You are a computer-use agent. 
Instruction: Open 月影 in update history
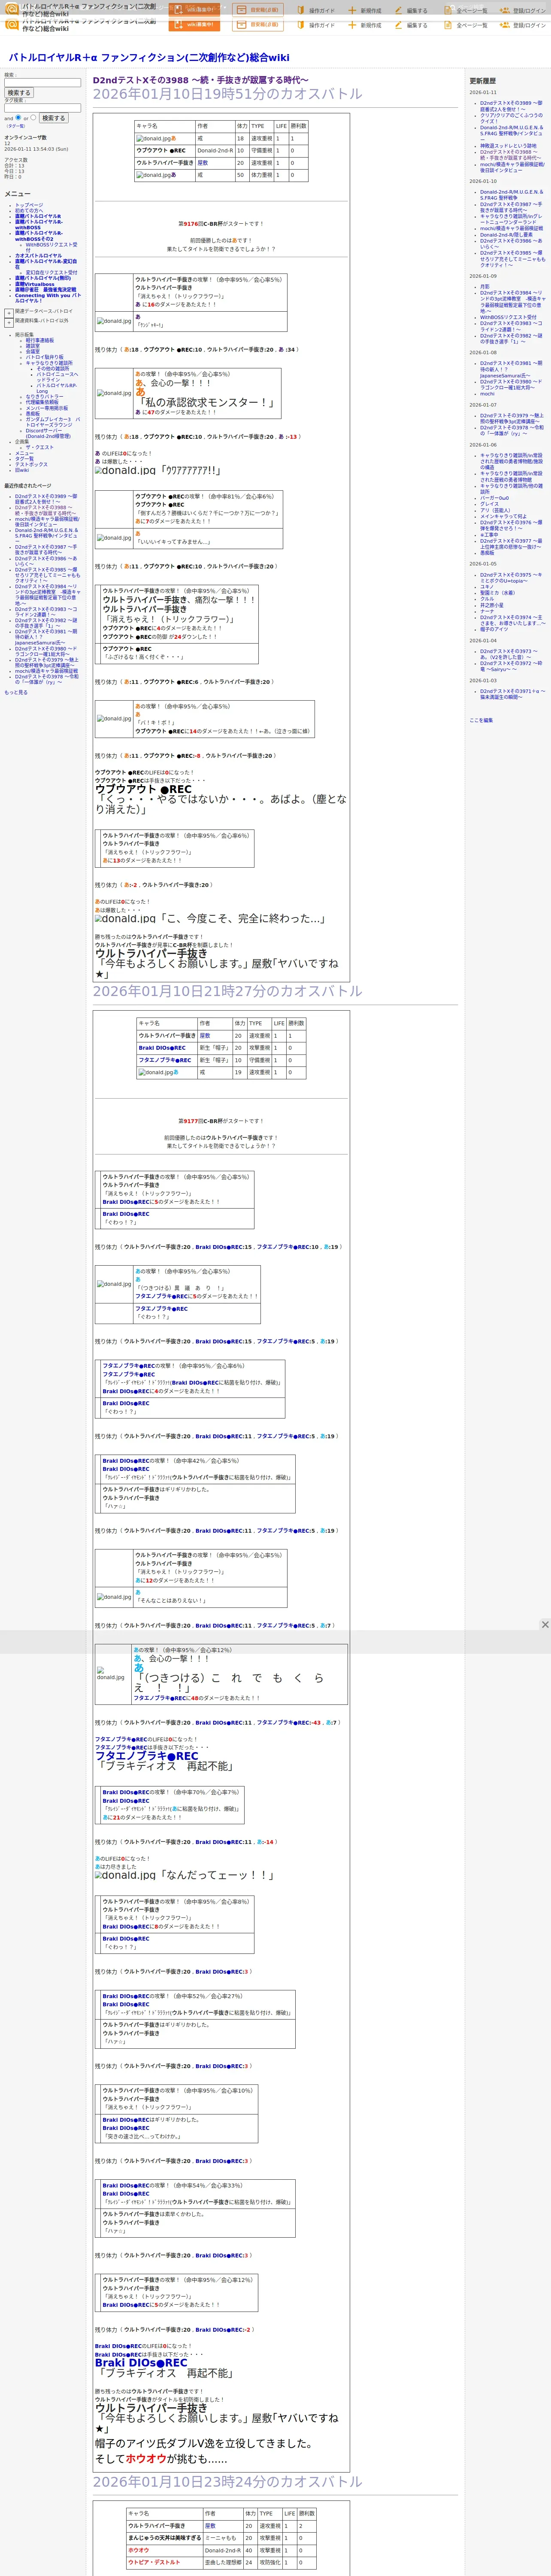(485, 287)
